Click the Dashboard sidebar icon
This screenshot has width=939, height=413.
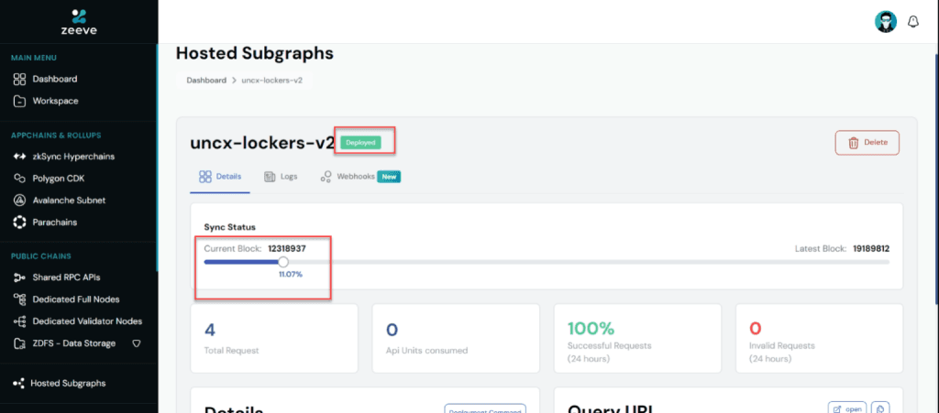pyautogui.click(x=19, y=79)
